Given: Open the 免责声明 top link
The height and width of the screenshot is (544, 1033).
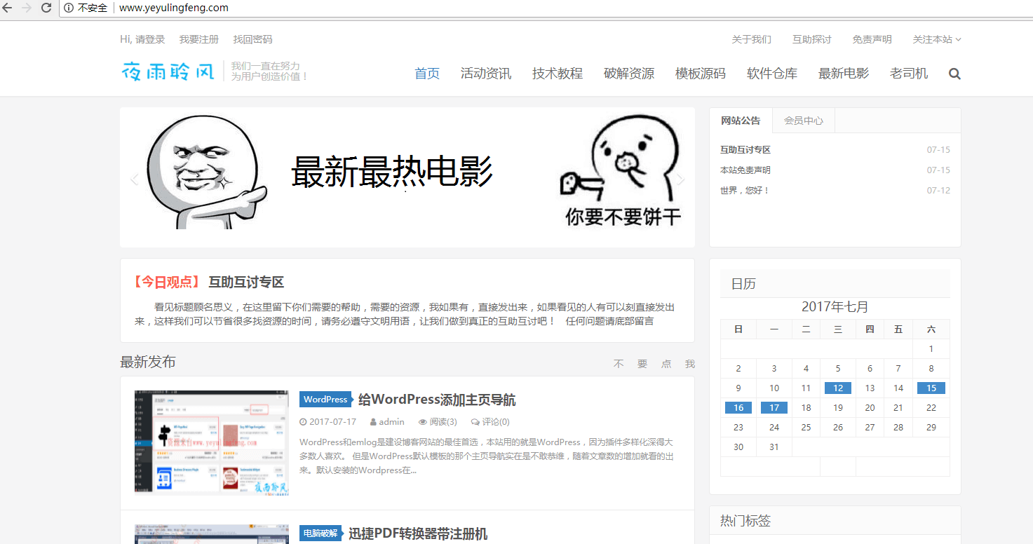Looking at the screenshot, I should point(872,39).
